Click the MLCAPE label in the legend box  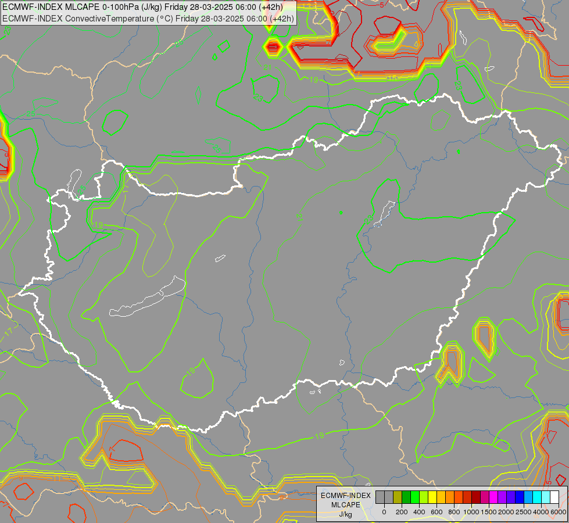[x=346, y=505]
